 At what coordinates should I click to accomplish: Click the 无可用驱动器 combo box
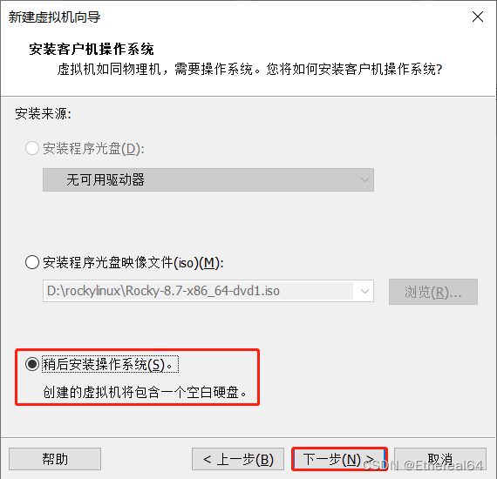[x=208, y=179]
